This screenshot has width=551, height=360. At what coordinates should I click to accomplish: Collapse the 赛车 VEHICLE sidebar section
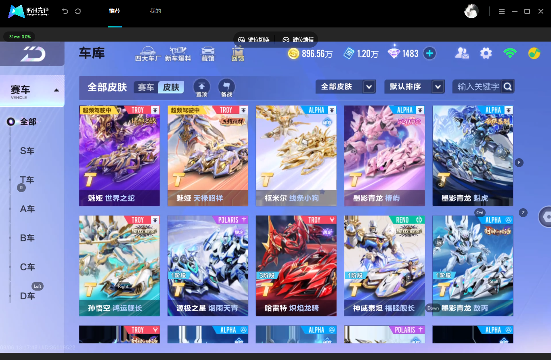click(32, 91)
